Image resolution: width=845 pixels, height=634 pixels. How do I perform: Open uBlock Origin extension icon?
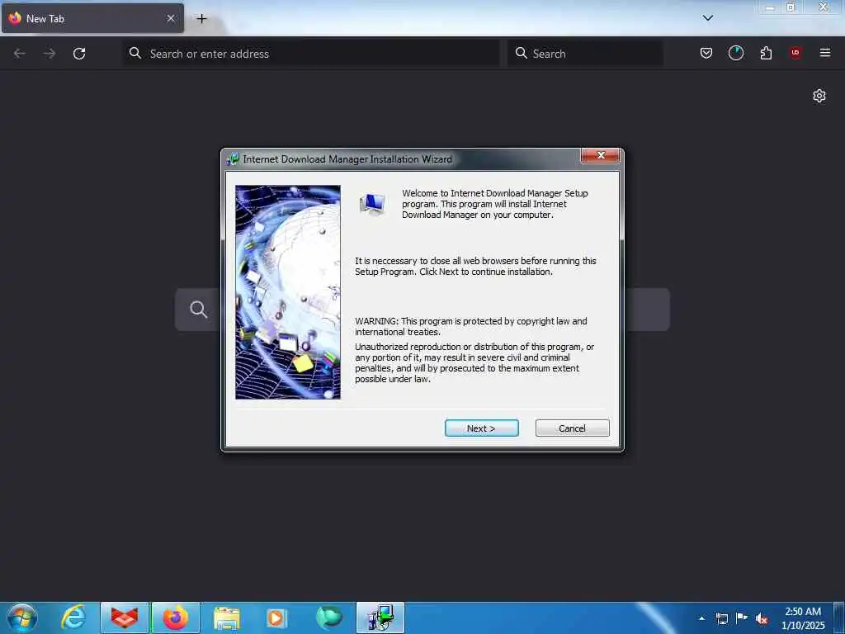tap(795, 53)
